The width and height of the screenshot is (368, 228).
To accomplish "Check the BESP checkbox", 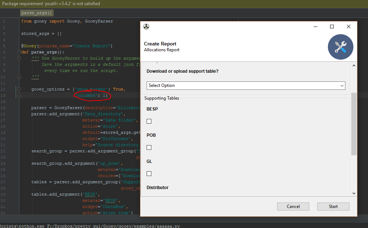I will point(149,121).
